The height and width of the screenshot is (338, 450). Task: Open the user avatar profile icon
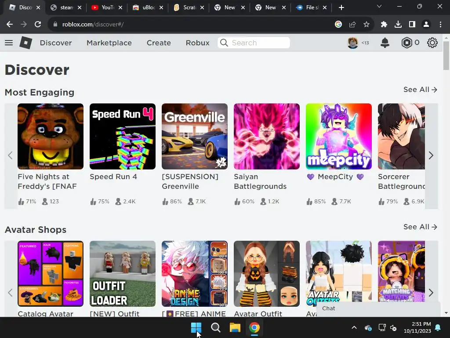point(353,43)
